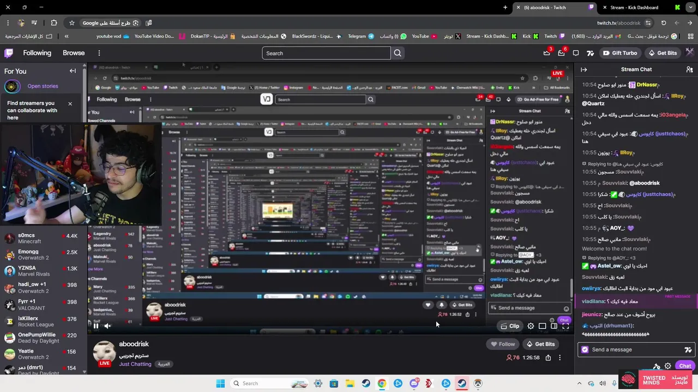Open the hadi_ow +1 channel
This screenshot has width=698, height=392.
[x=43, y=287]
